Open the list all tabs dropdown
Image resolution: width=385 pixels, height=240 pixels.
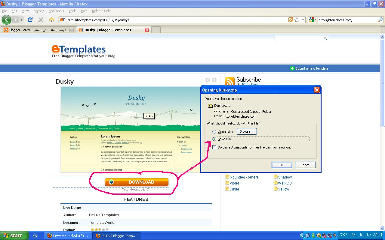coord(382,30)
